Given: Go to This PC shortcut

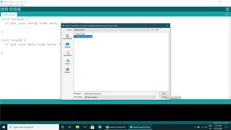Looking at the screenshot, I should click(x=68, y=62).
